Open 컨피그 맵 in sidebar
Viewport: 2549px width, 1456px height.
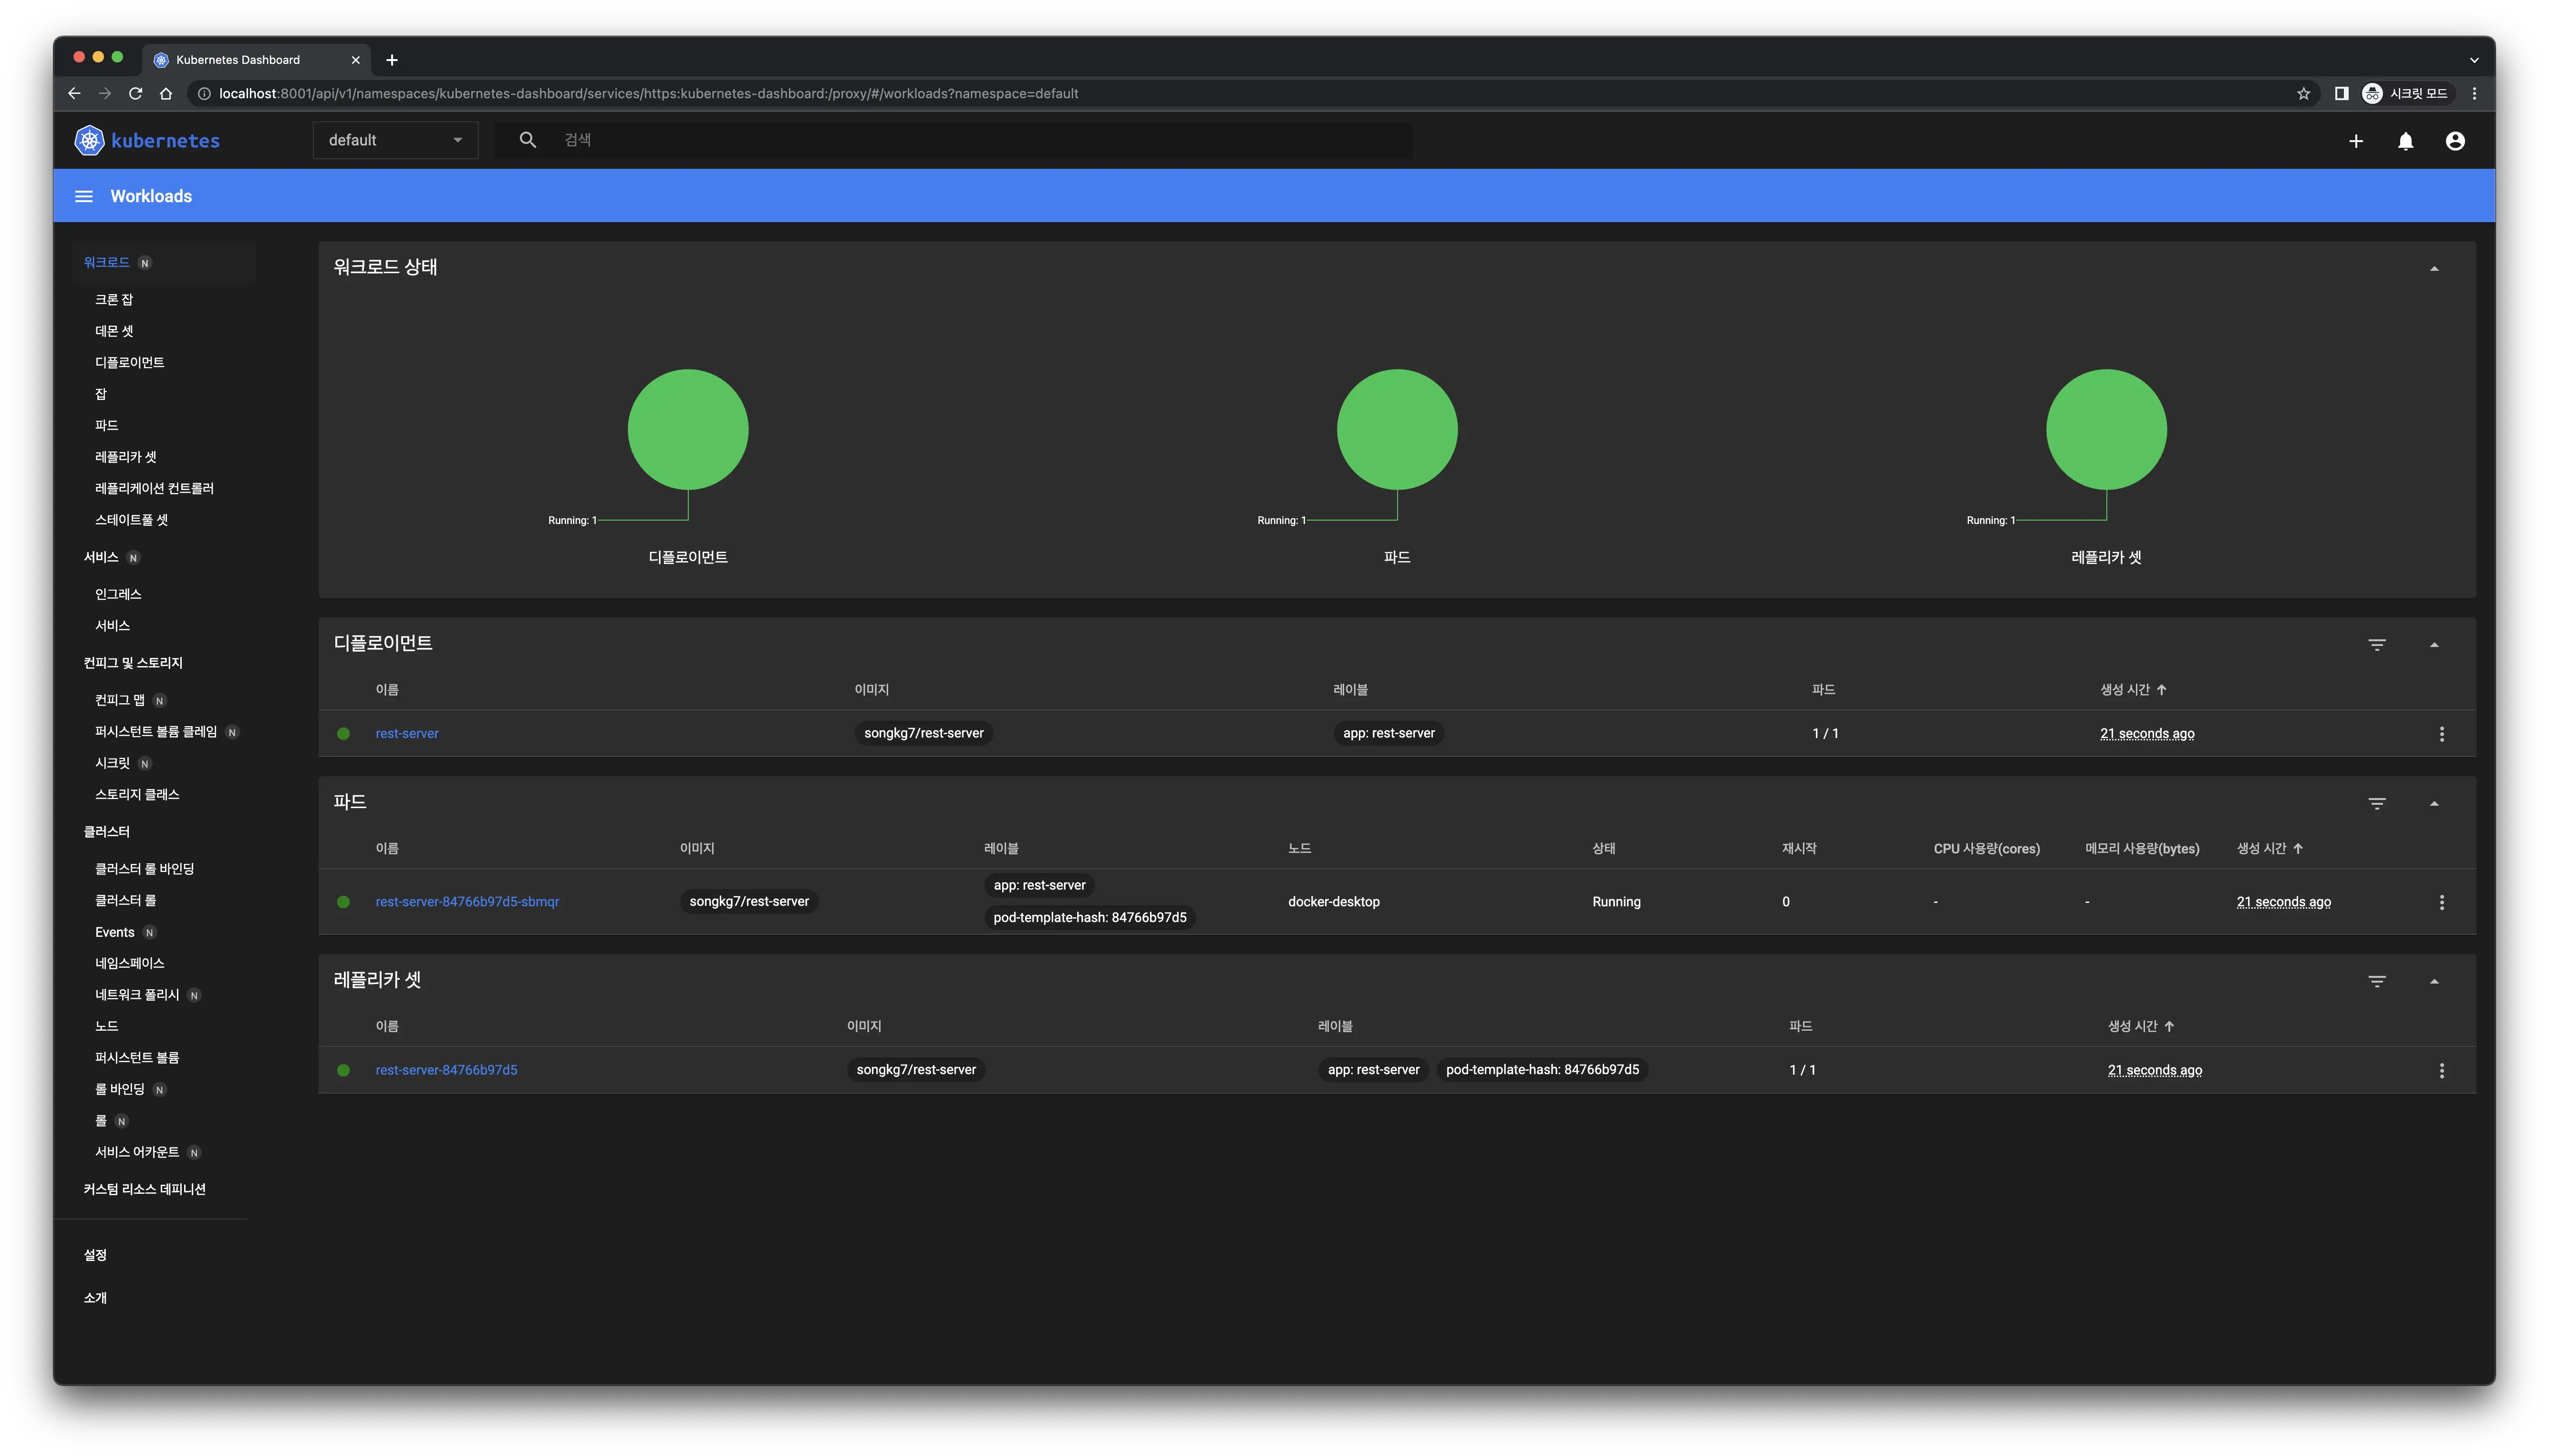[120, 700]
